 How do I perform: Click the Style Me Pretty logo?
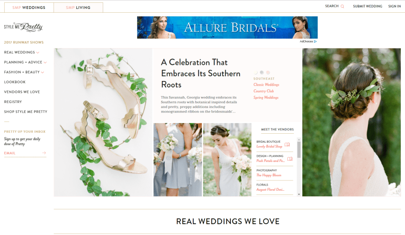click(23, 27)
